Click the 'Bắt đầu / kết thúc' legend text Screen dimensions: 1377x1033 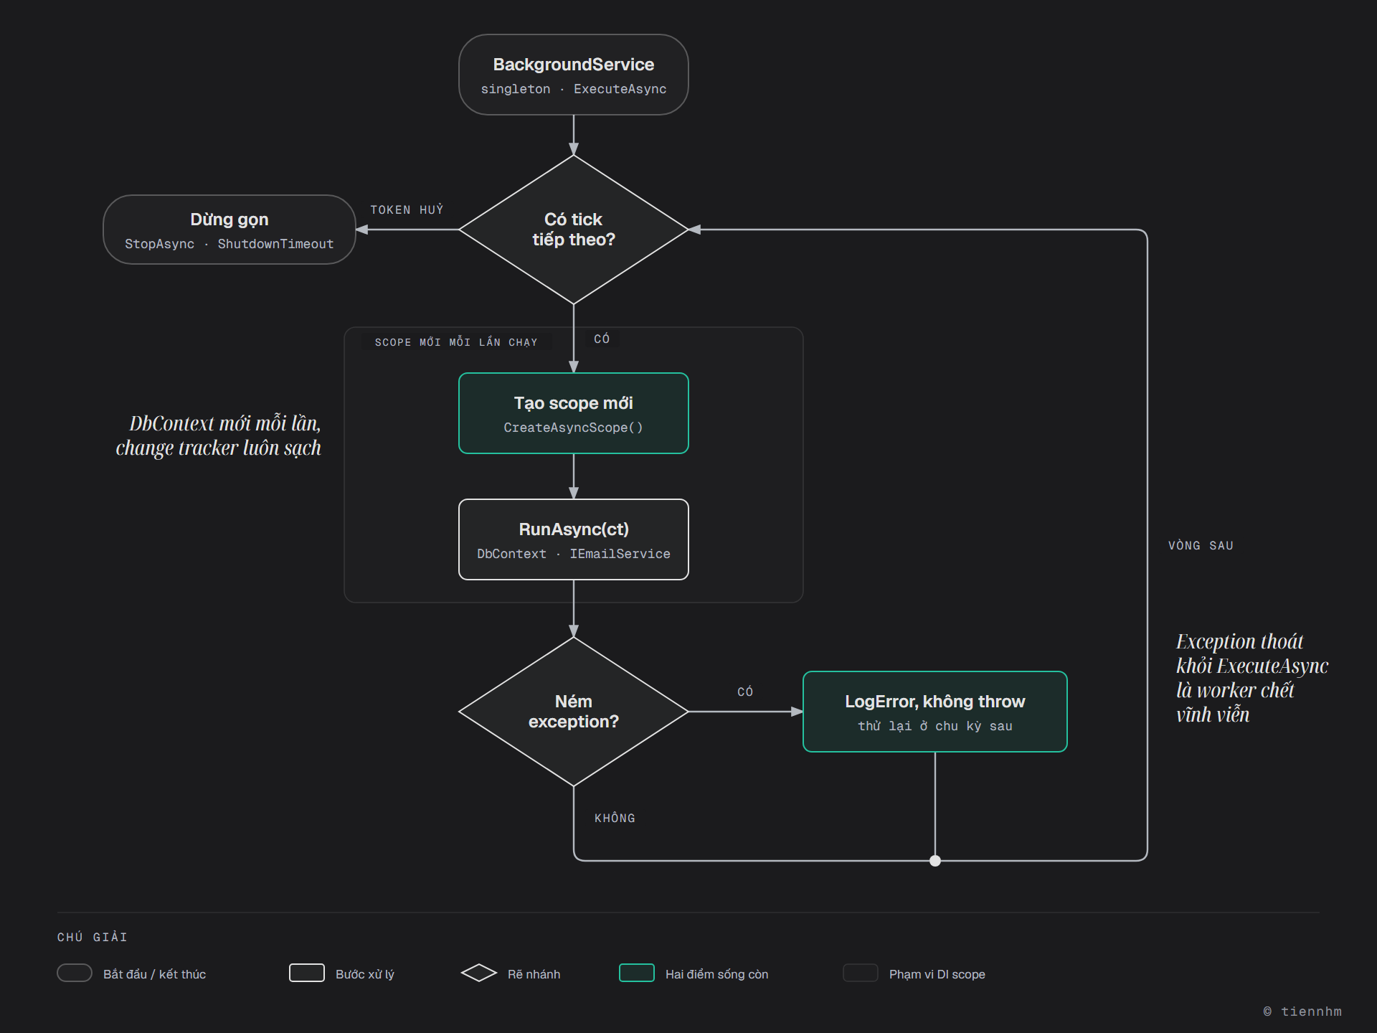coord(154,974)
